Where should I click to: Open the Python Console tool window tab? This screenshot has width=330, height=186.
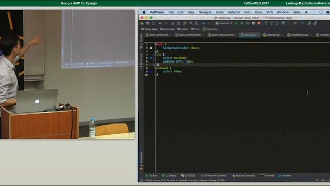[x=243, y=176]
